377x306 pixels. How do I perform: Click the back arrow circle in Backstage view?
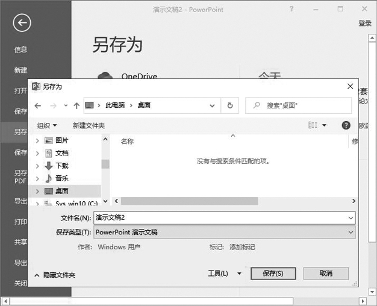[22, 23]
